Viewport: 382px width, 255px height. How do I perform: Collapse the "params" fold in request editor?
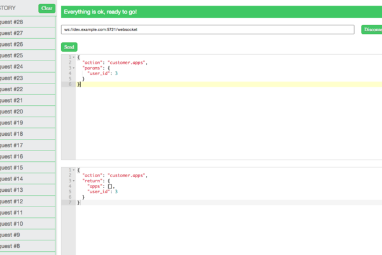click(74, 68)
